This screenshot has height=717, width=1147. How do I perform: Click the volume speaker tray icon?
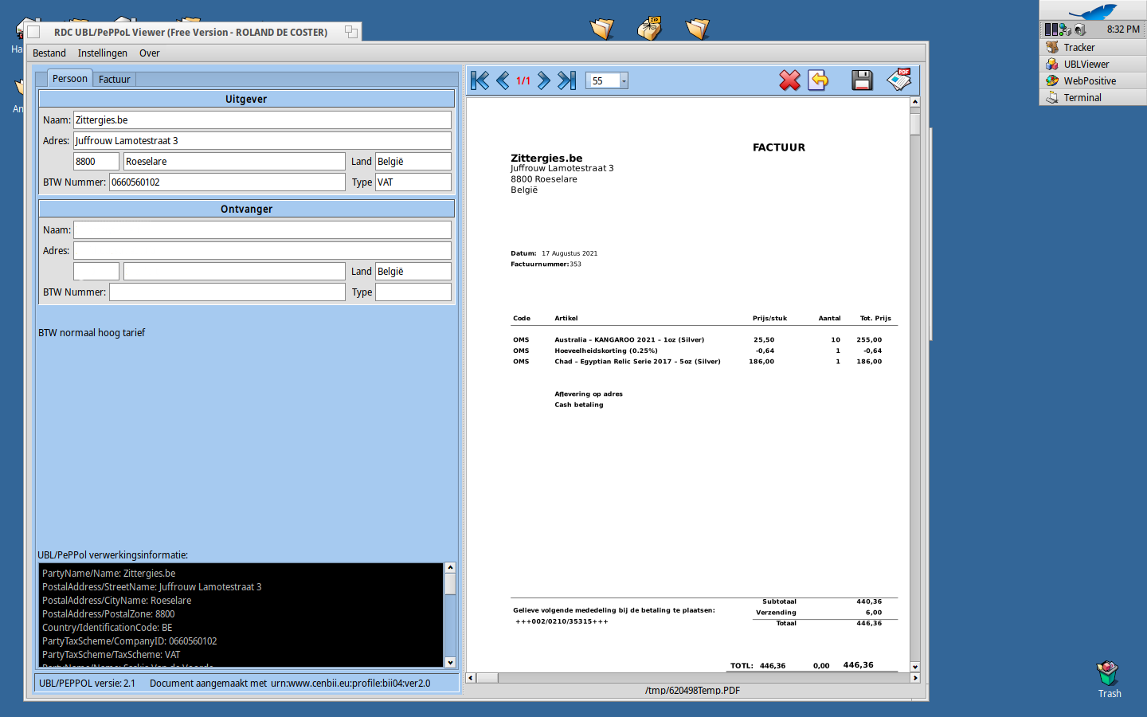[1080, 29]
